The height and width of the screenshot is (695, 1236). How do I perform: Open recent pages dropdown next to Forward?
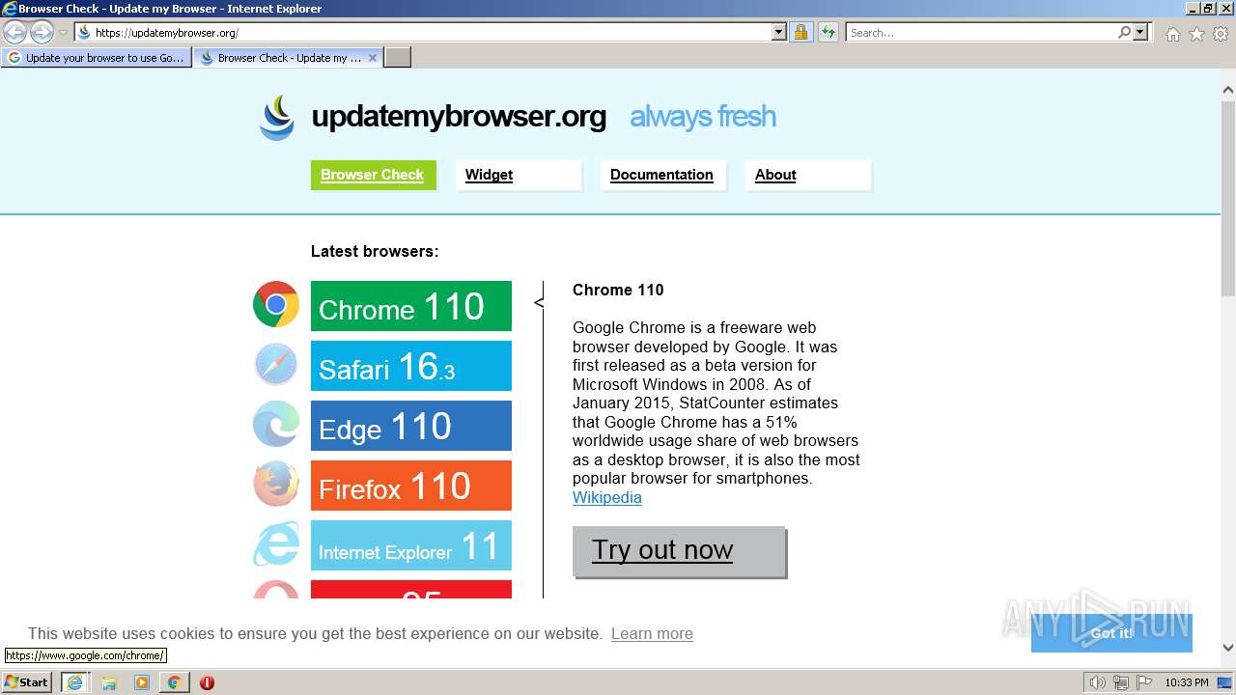tap(63, 33)
